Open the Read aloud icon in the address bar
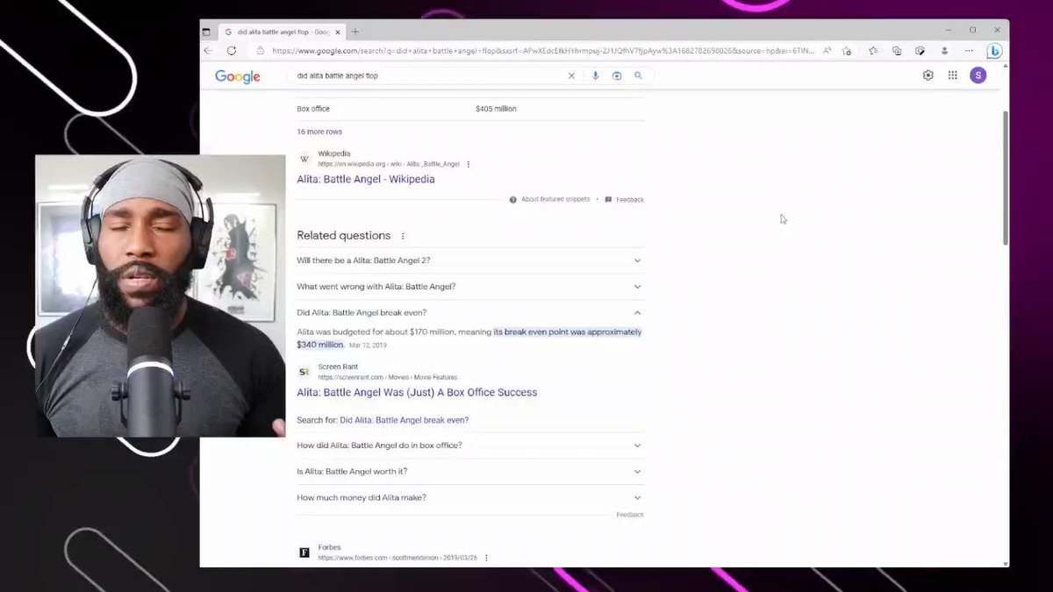Image resolution: width=1053 pixels, height=592 pixels. (x=827, y=51)
